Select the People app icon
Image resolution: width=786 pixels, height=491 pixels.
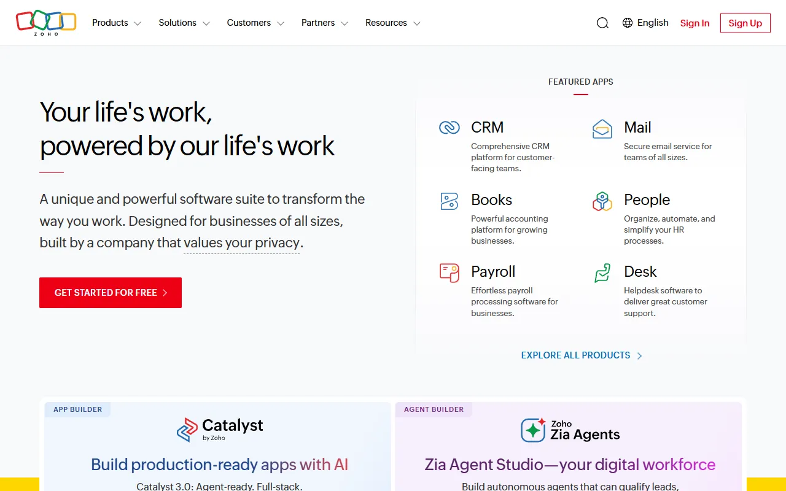pos(602,201)
